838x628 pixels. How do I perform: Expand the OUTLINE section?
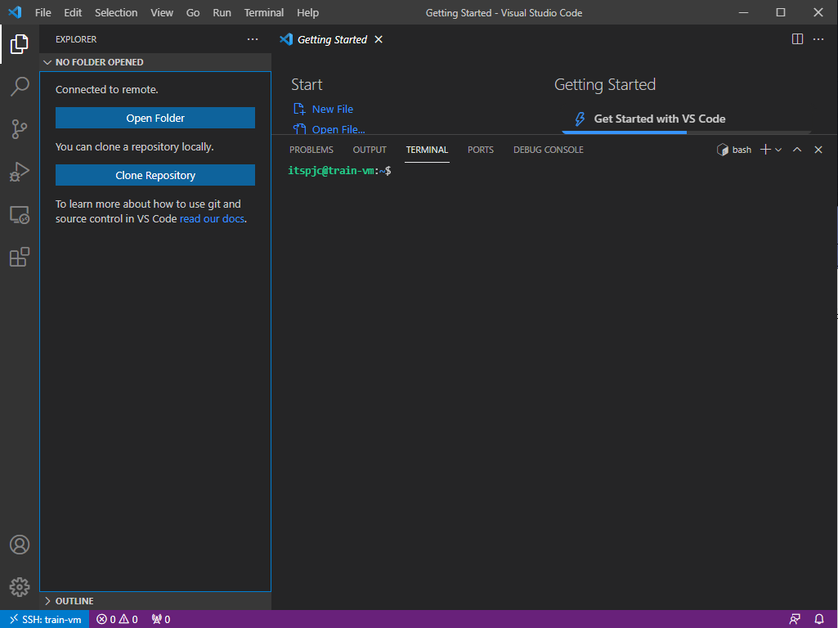(155, 601)
